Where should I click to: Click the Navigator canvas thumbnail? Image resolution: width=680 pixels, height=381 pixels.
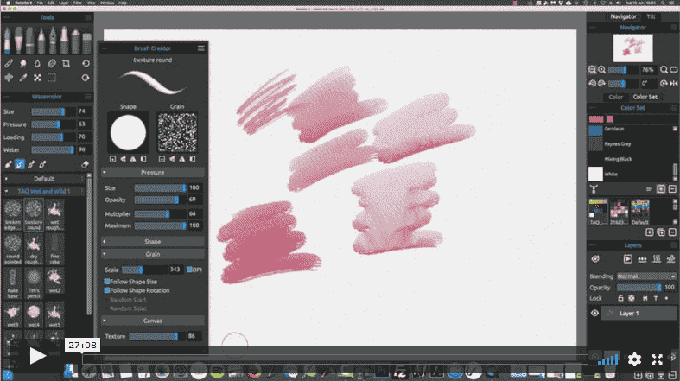[632, 48]
